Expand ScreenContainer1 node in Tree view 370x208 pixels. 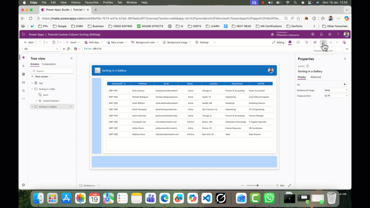[x=36, y=101]
